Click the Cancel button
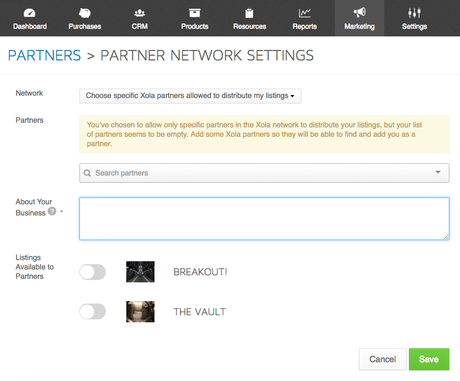The width and height of the screenshot is (460, 381). (382, 359)
